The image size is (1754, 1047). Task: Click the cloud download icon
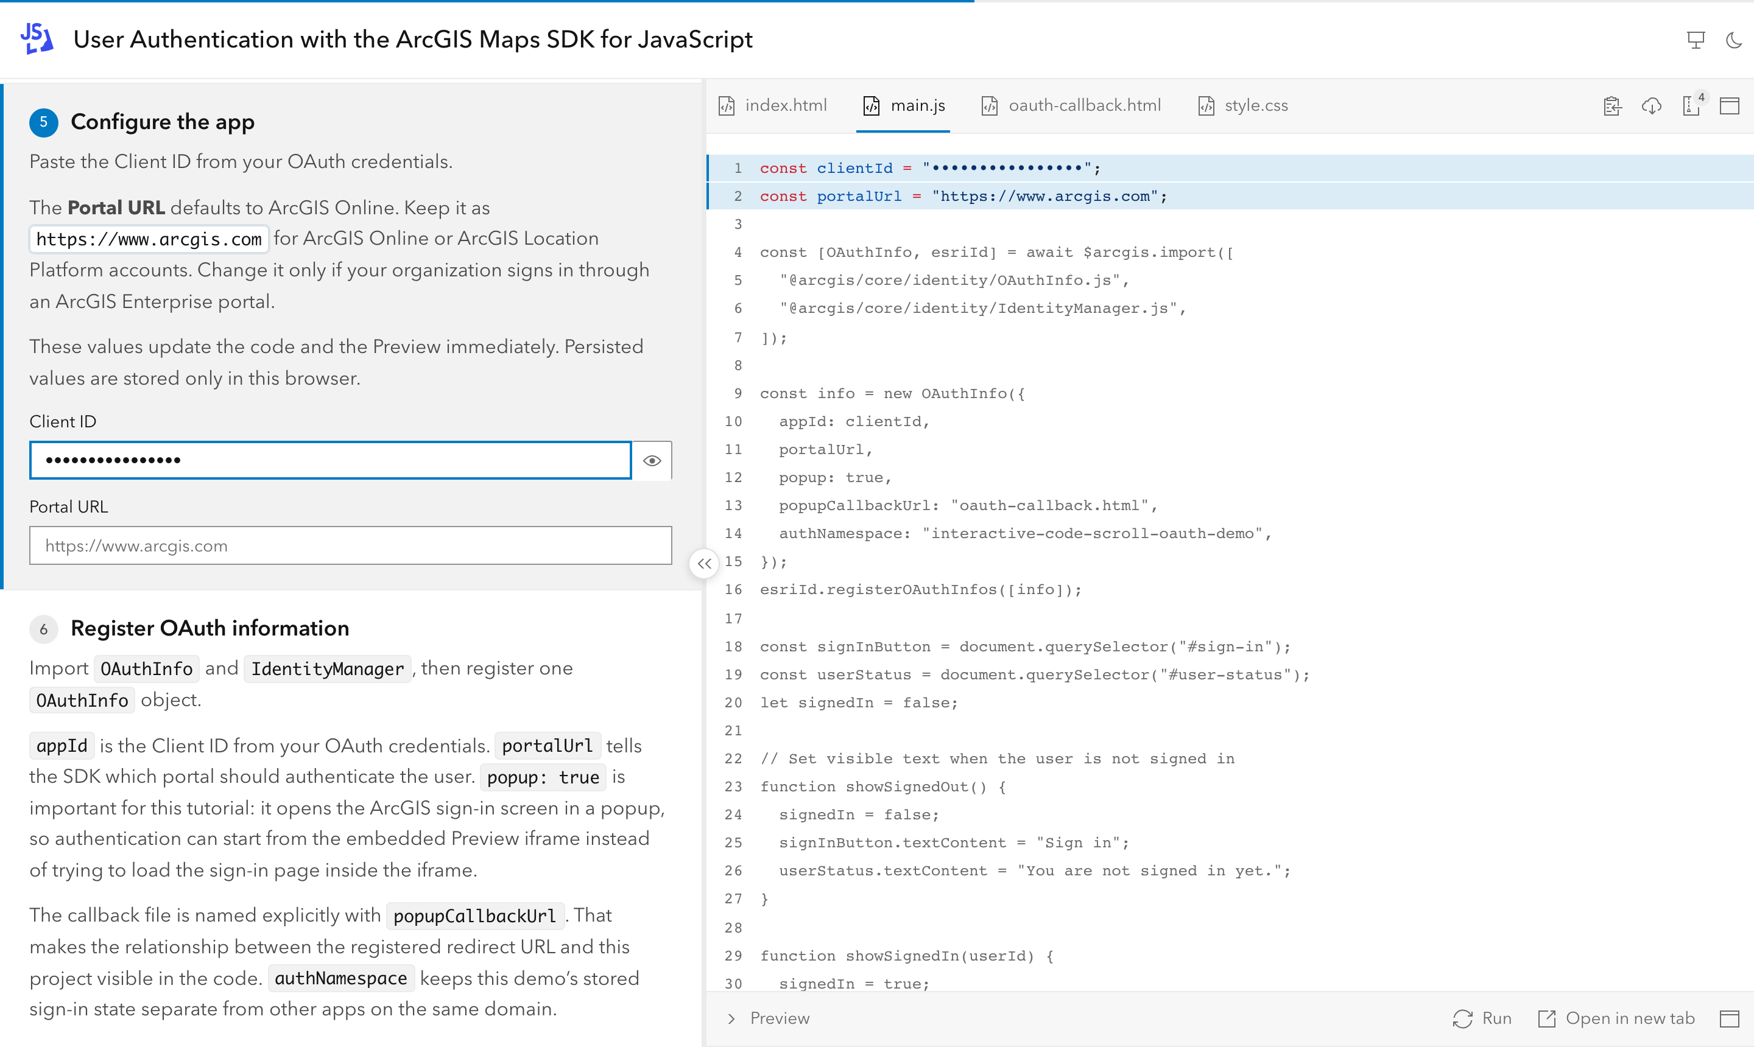point(1652,106)
